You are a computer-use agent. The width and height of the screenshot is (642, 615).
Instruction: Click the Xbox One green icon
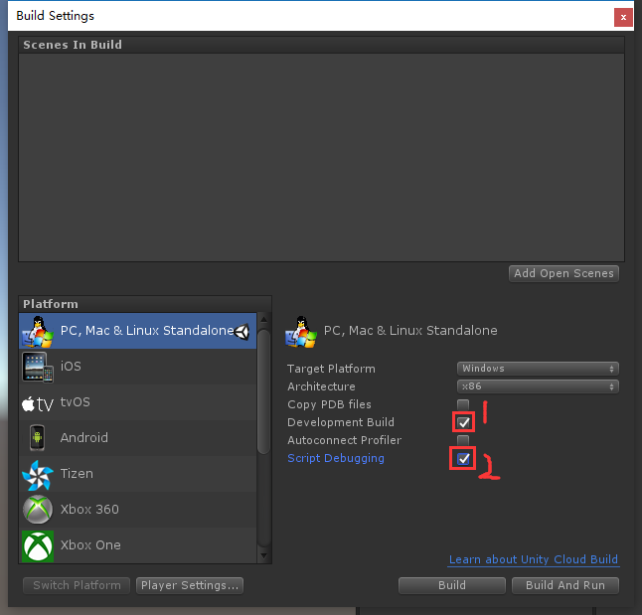tap(38, 545)
